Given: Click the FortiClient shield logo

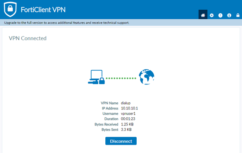Looking at the screenshot, I should pos(11,9).
